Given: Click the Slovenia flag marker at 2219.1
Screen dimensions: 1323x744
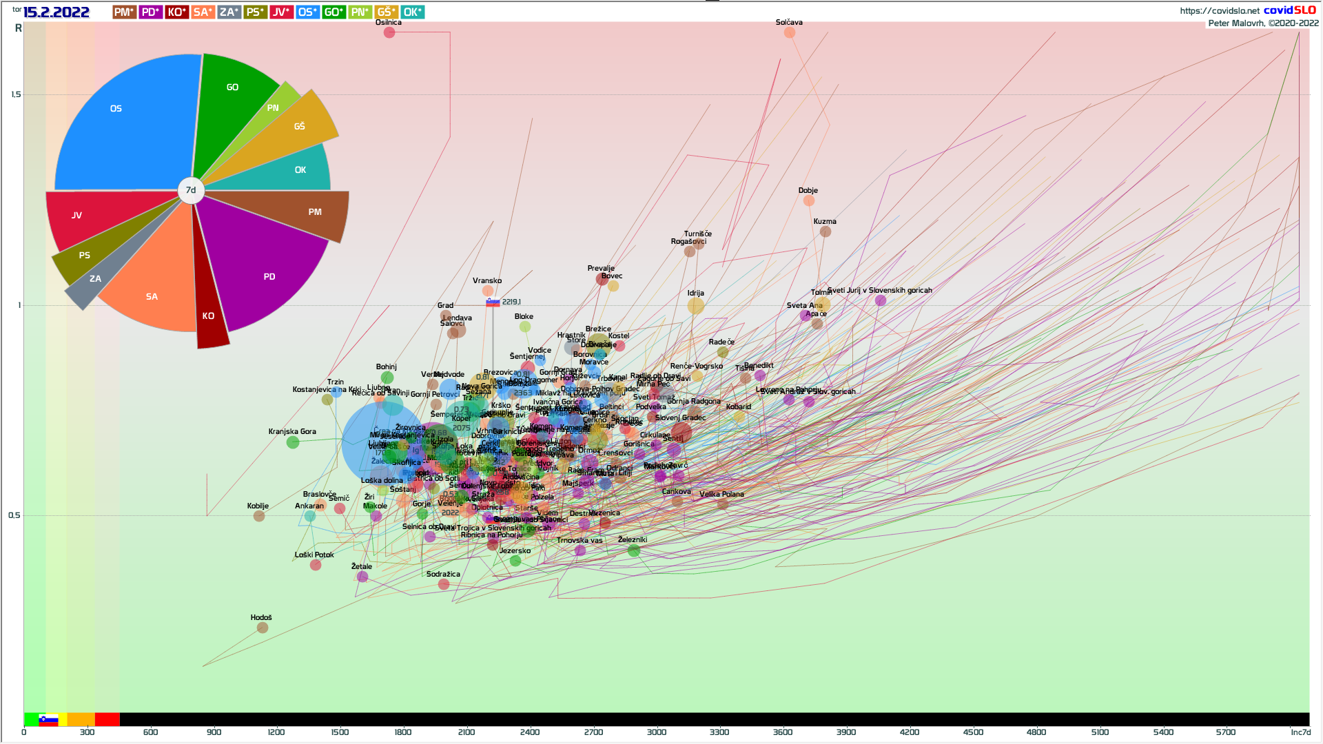Looking at the screenshot, I should (493, 302).
